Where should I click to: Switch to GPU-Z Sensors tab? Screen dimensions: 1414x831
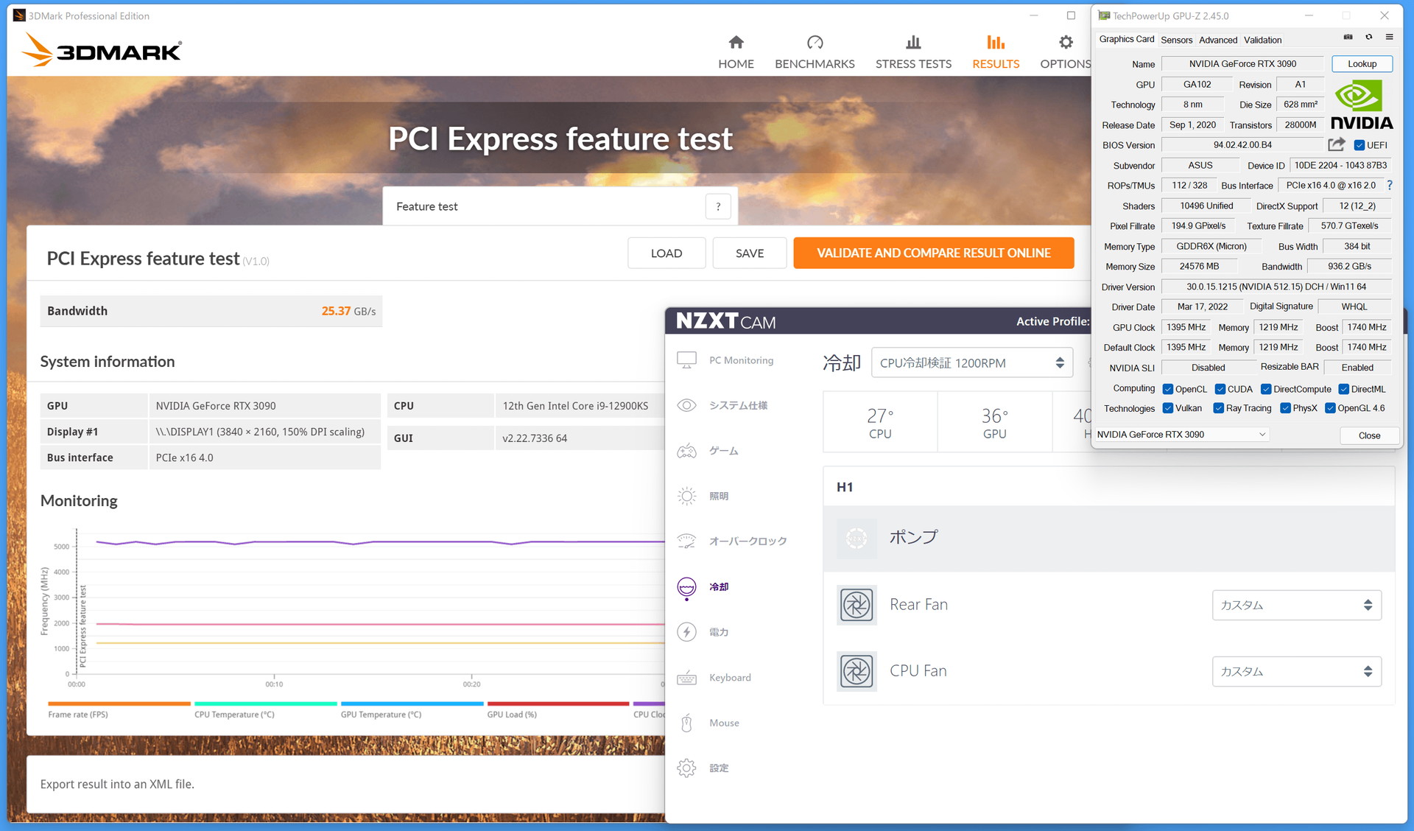point(1176,40)
